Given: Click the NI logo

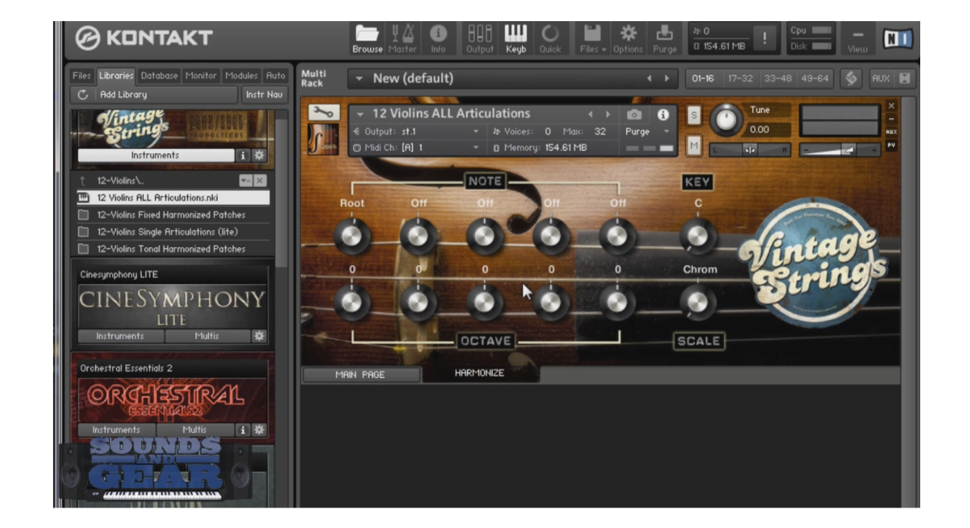Looking at the screenshot, I should tap(897, 38).
